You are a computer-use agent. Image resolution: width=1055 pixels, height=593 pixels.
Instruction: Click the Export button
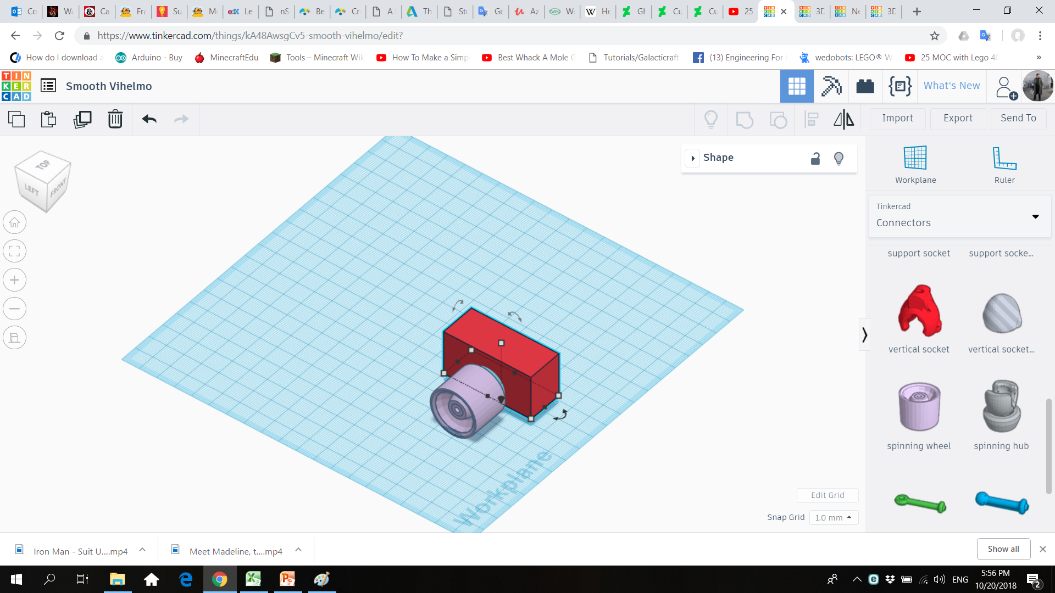click(x=958, y=118)
